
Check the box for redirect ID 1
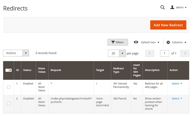[x=8, y=87]
